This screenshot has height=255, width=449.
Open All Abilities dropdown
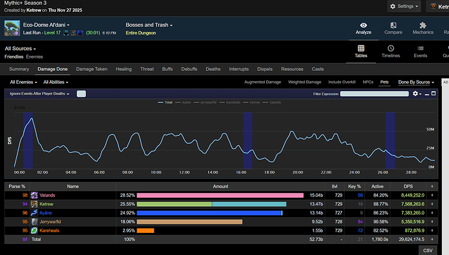(56, 82)
